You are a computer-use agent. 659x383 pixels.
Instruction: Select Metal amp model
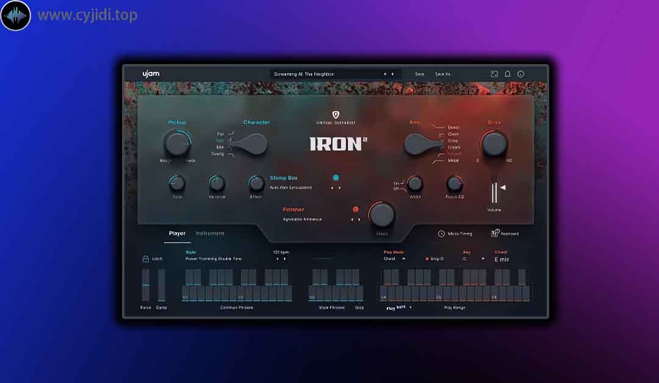click(x=453, y=160)
